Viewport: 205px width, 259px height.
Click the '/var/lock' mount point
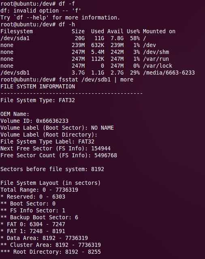[158, 66]
